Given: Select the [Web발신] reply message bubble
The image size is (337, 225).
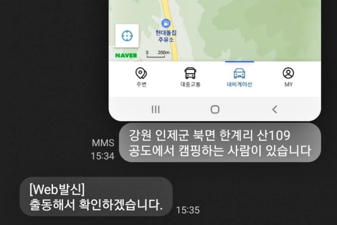Looking at the screenshot, I should tap(96, 197).
